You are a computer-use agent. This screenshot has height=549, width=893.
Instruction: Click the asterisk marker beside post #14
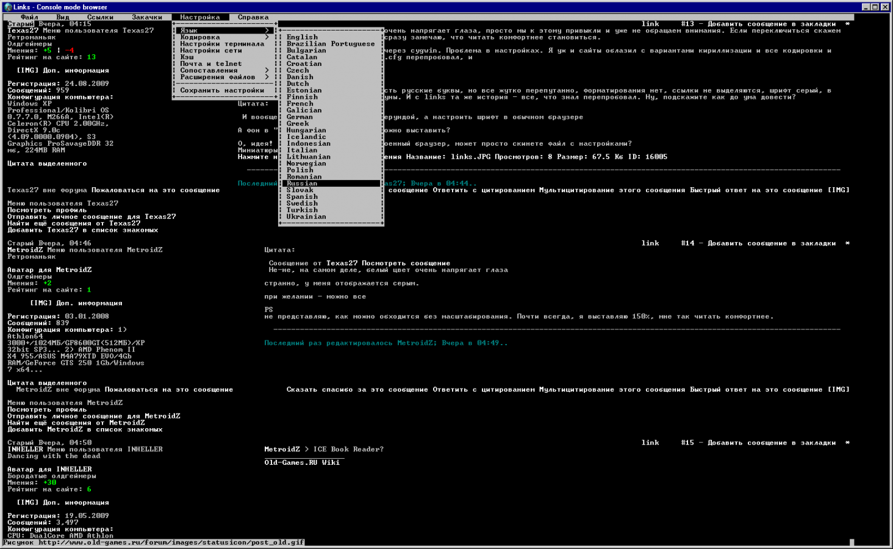click(x=847, y=243)
